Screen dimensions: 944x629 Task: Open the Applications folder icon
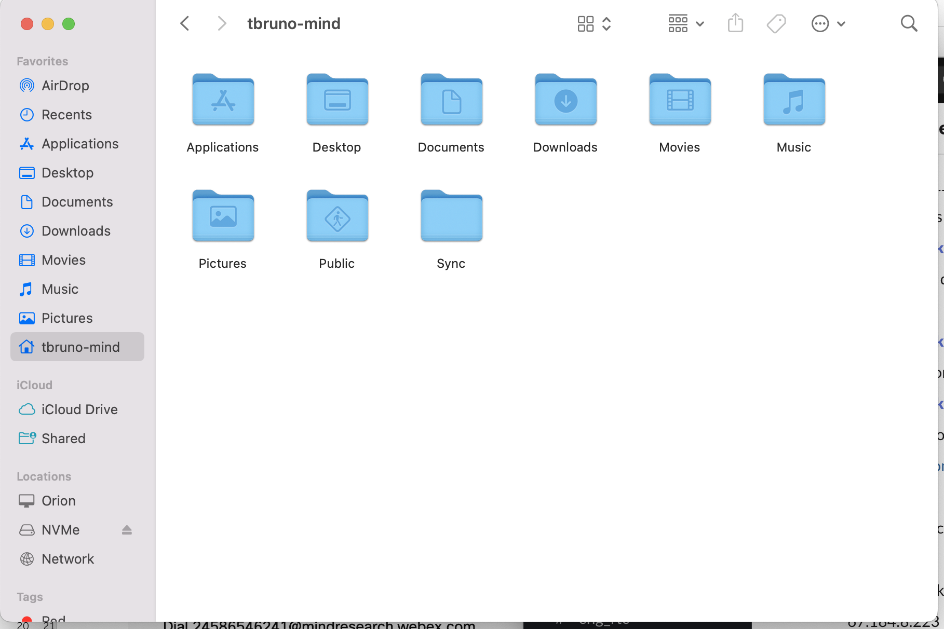coord(223,100)
